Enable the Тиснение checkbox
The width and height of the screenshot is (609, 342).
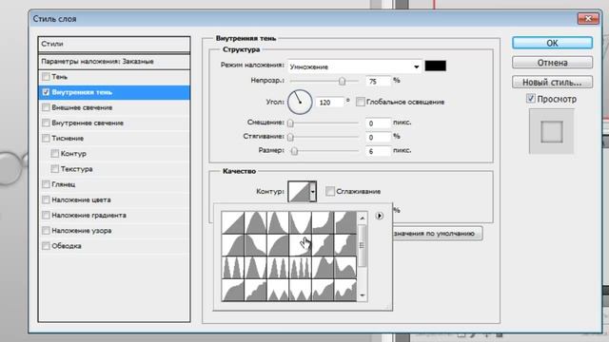pos(46,138)
